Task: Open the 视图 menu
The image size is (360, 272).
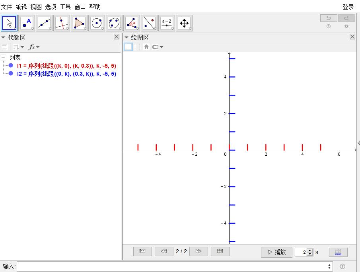Action: point(36,7)
